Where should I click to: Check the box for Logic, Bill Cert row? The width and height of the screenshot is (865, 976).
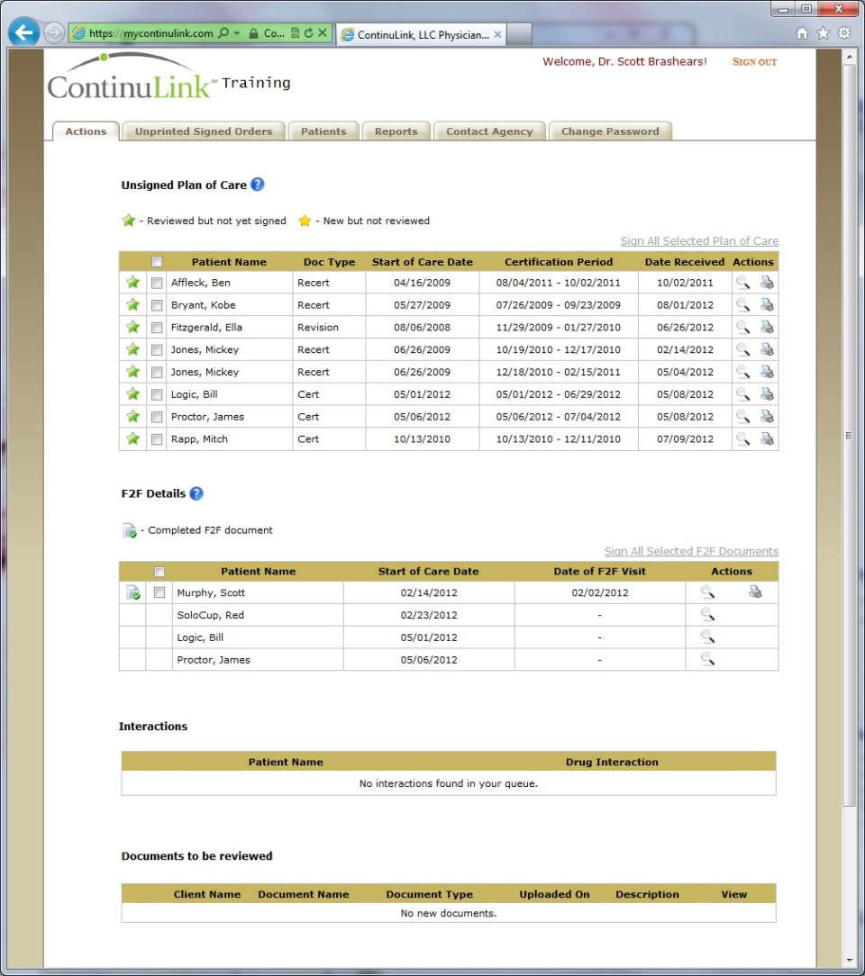pos(157,394)
